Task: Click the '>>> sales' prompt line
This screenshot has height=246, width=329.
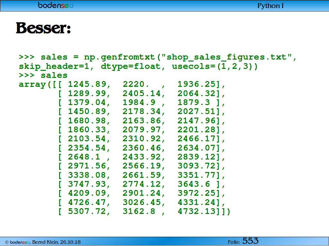Action: click(x=43, y=75)
